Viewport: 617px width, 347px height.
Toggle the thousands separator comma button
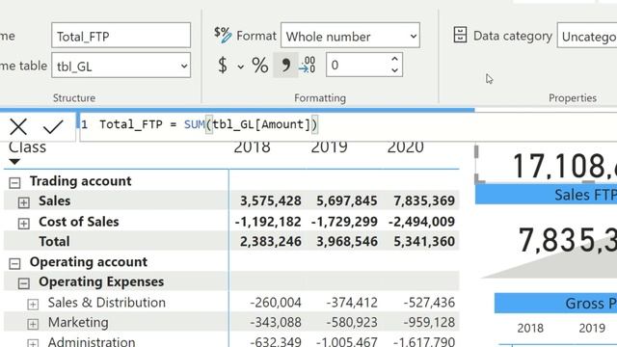pos(285,65)
